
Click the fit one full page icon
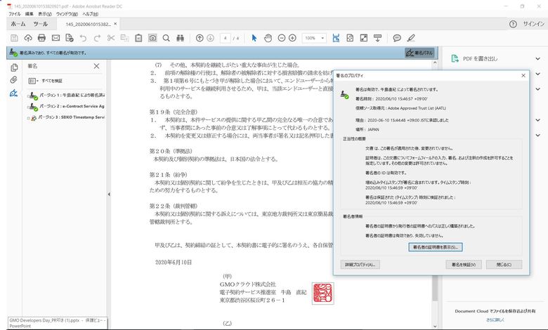350,38
